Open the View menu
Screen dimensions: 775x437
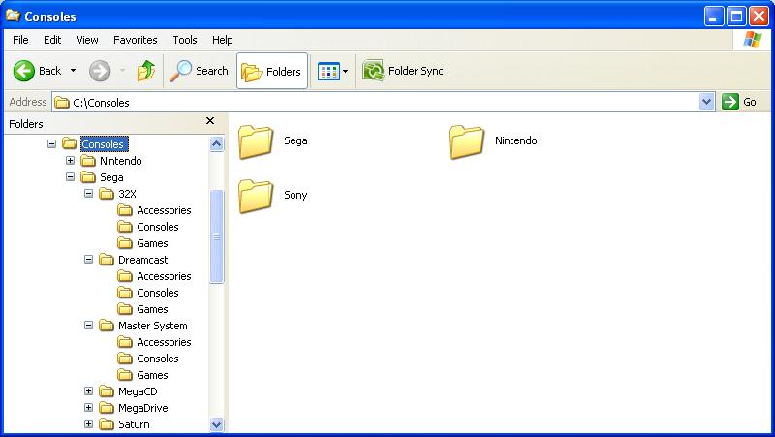87,40
